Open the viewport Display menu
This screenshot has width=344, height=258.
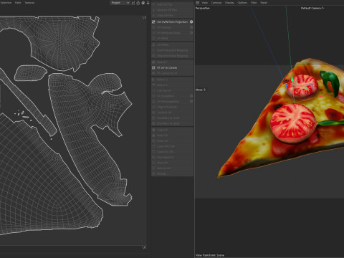point(229,3)
